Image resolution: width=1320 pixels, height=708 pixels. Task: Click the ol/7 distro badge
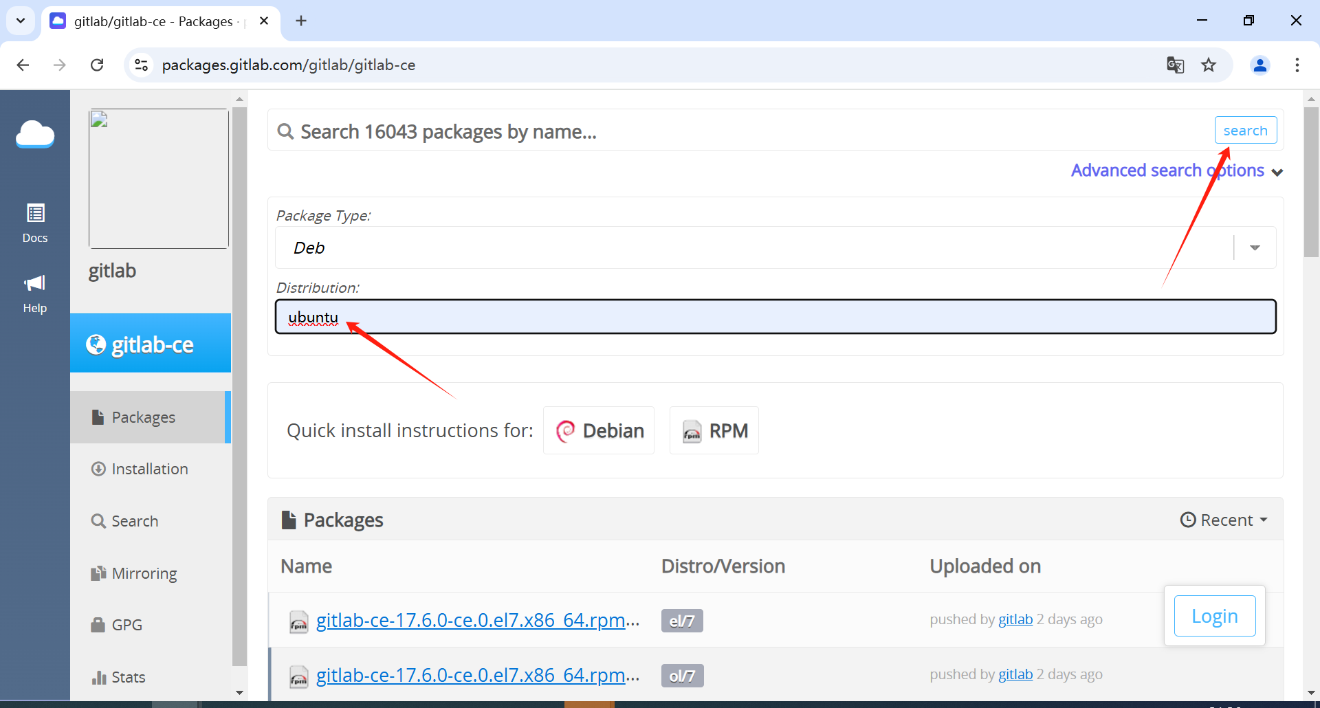point(682,676)
